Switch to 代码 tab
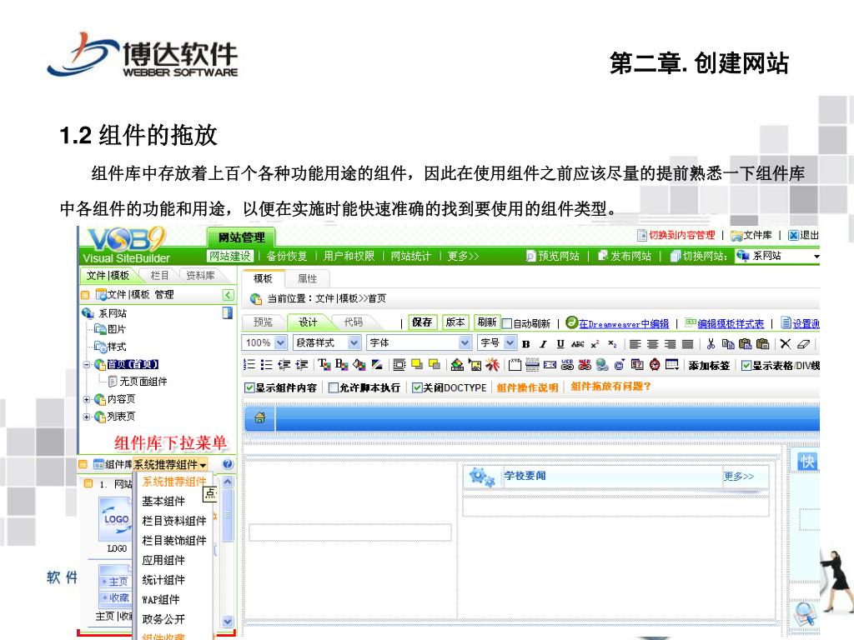Viewport: 854px width, 640px height. pyautogui.click(x=353, y=322)
